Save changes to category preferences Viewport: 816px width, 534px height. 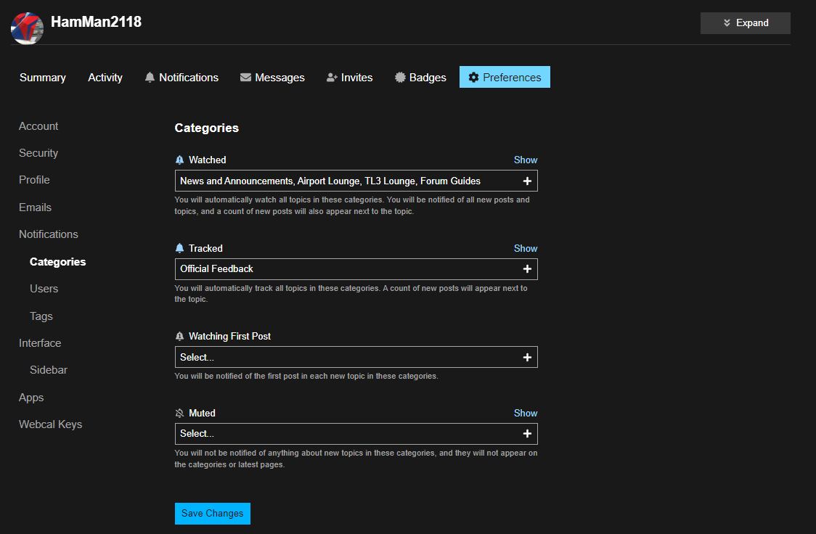(212, 514)
